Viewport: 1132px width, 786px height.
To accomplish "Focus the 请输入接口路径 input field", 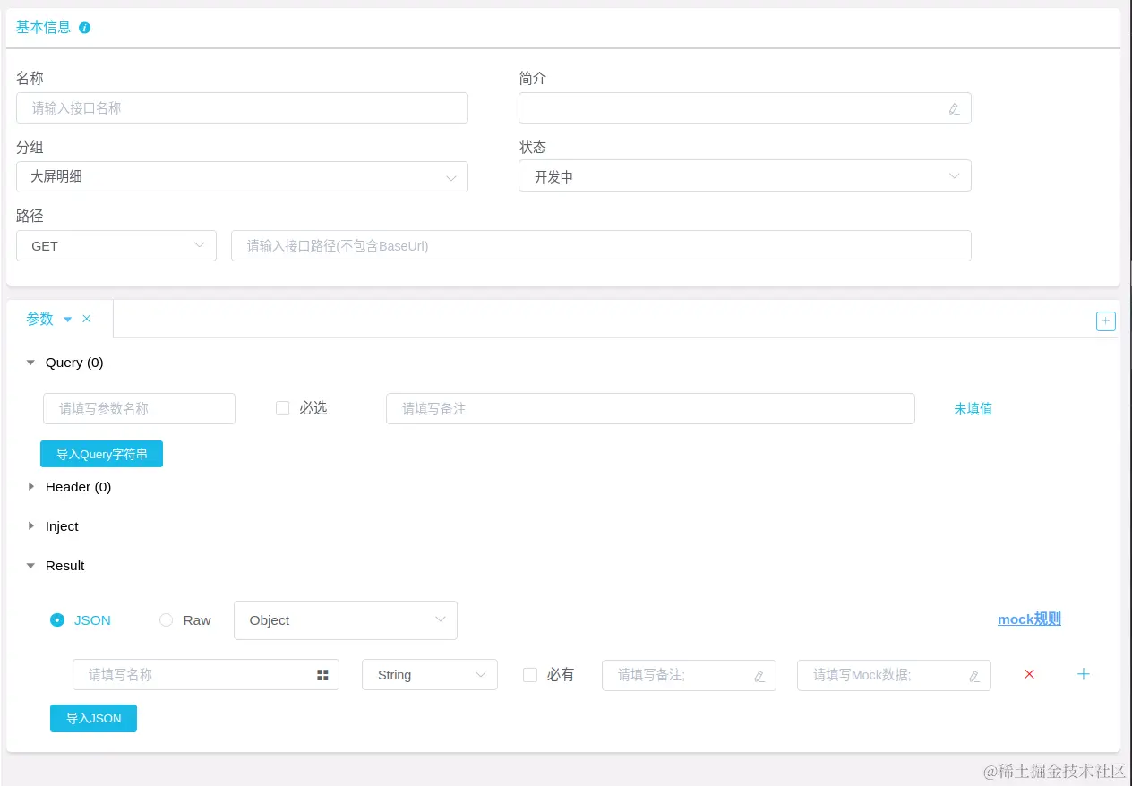I will [x=601, y=245].
